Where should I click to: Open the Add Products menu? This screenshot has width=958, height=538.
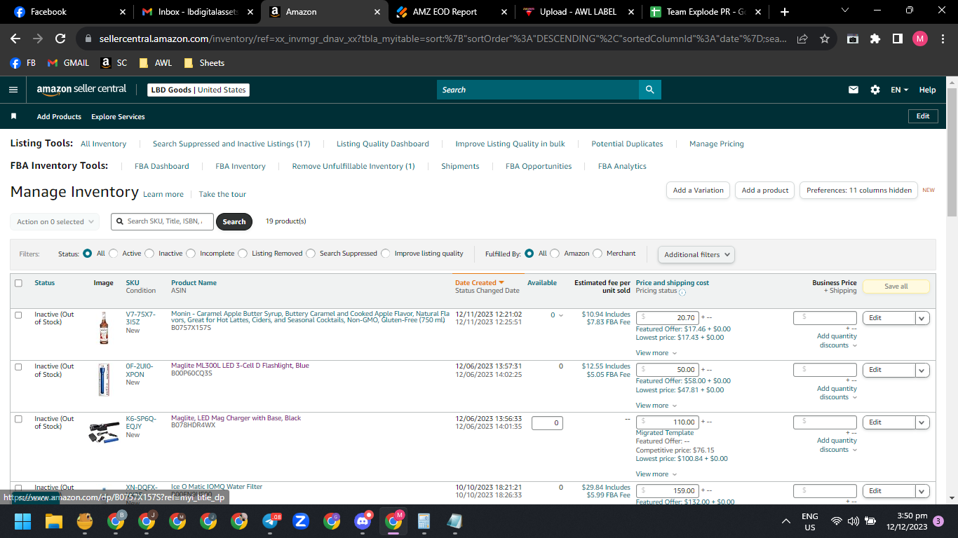click(x=59, y=116)
